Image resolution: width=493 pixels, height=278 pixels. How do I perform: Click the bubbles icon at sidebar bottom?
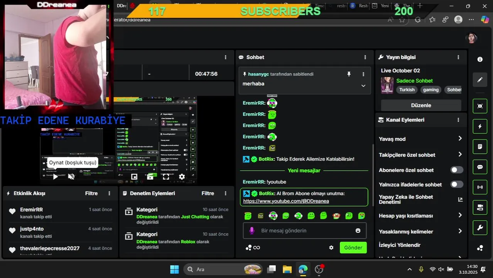coord(480,248)
